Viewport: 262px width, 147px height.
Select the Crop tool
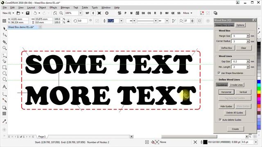(x=5, y=42)
